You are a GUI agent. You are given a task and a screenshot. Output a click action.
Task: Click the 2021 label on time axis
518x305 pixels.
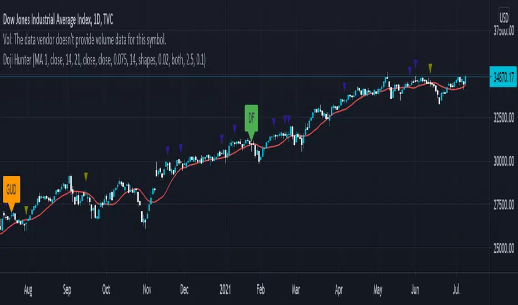coord(225,289)
